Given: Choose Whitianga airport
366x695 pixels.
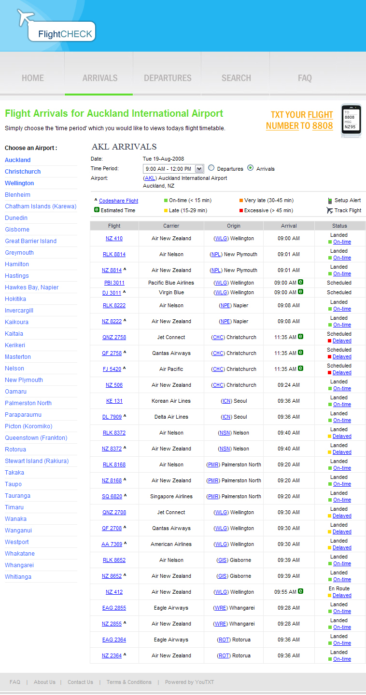Looking at the screenshot, I should pos(18,577).
